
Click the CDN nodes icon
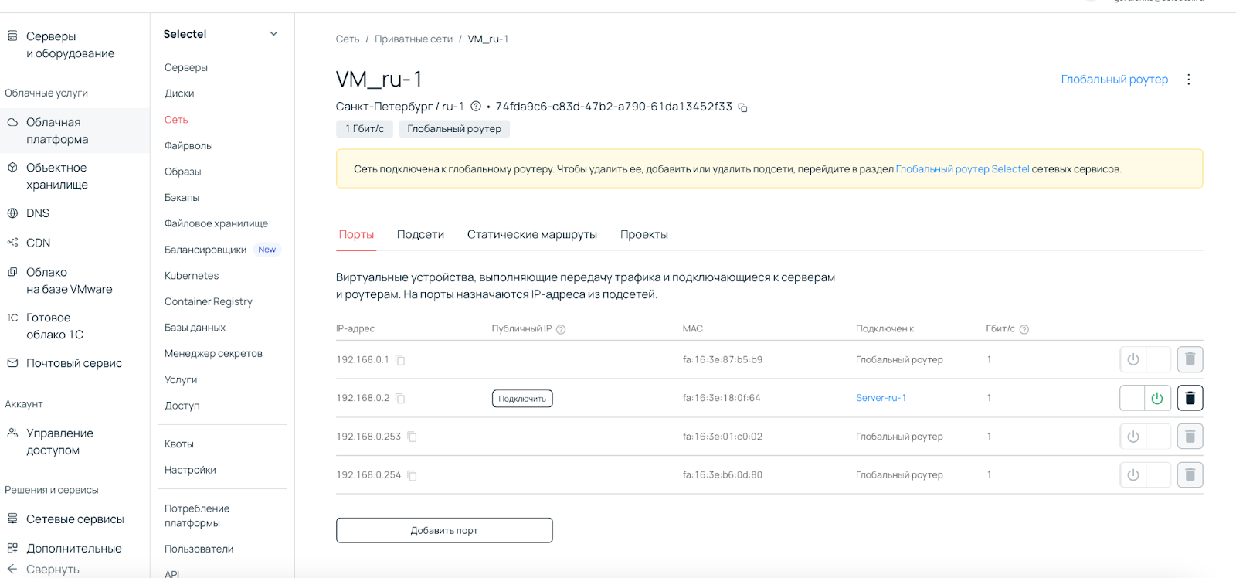coord(12,243)
